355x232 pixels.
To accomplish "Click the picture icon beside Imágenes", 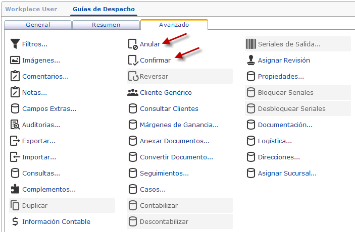I will 15,60.
